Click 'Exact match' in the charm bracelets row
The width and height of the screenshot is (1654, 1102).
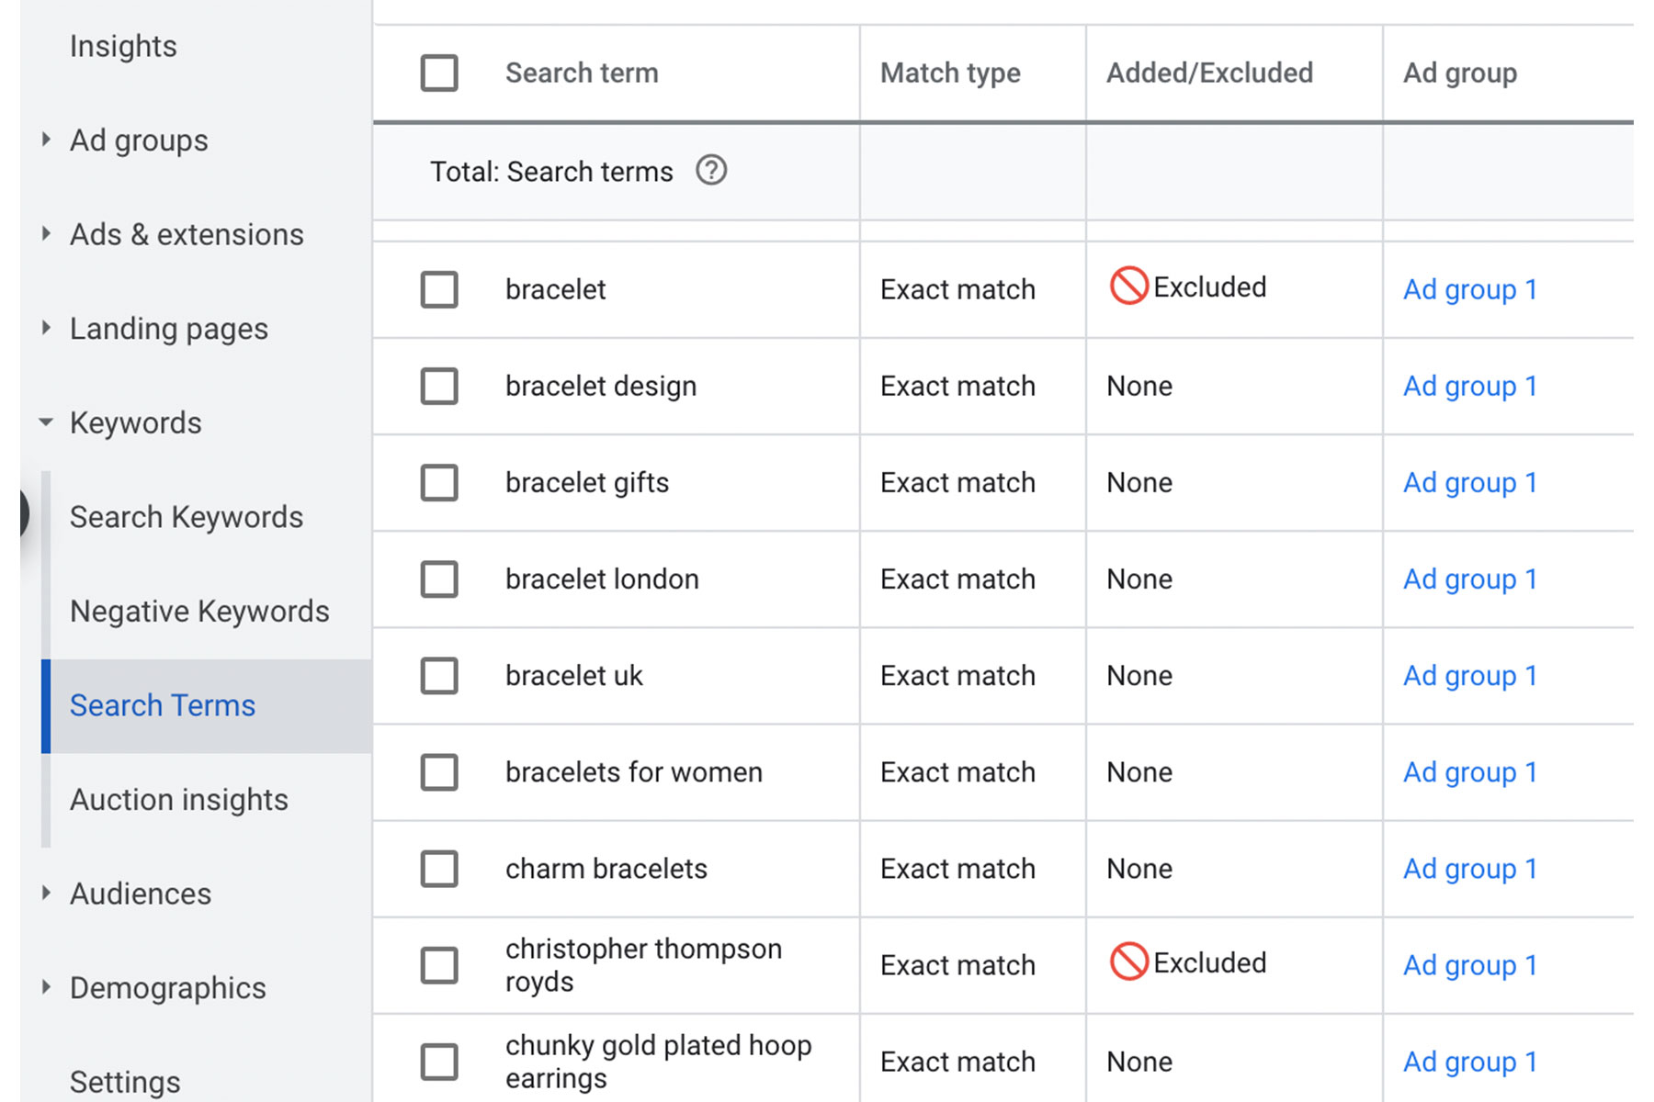957,869
